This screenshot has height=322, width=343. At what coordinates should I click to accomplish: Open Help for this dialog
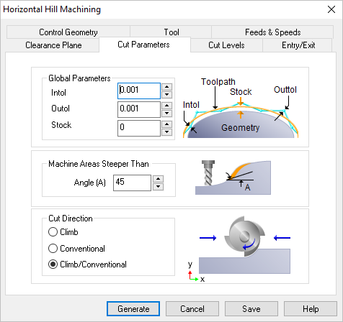[x=311, y=309]
